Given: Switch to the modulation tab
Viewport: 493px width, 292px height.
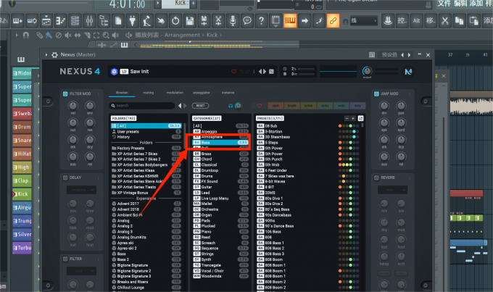Looking at the screenshot, I should [x=175, y=93].
